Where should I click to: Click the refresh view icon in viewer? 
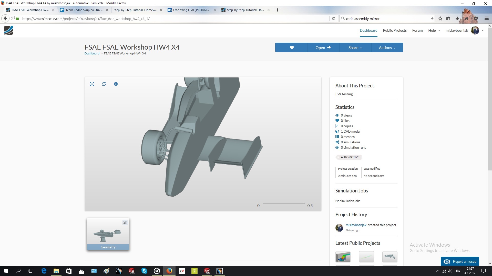tap(104, 84)
